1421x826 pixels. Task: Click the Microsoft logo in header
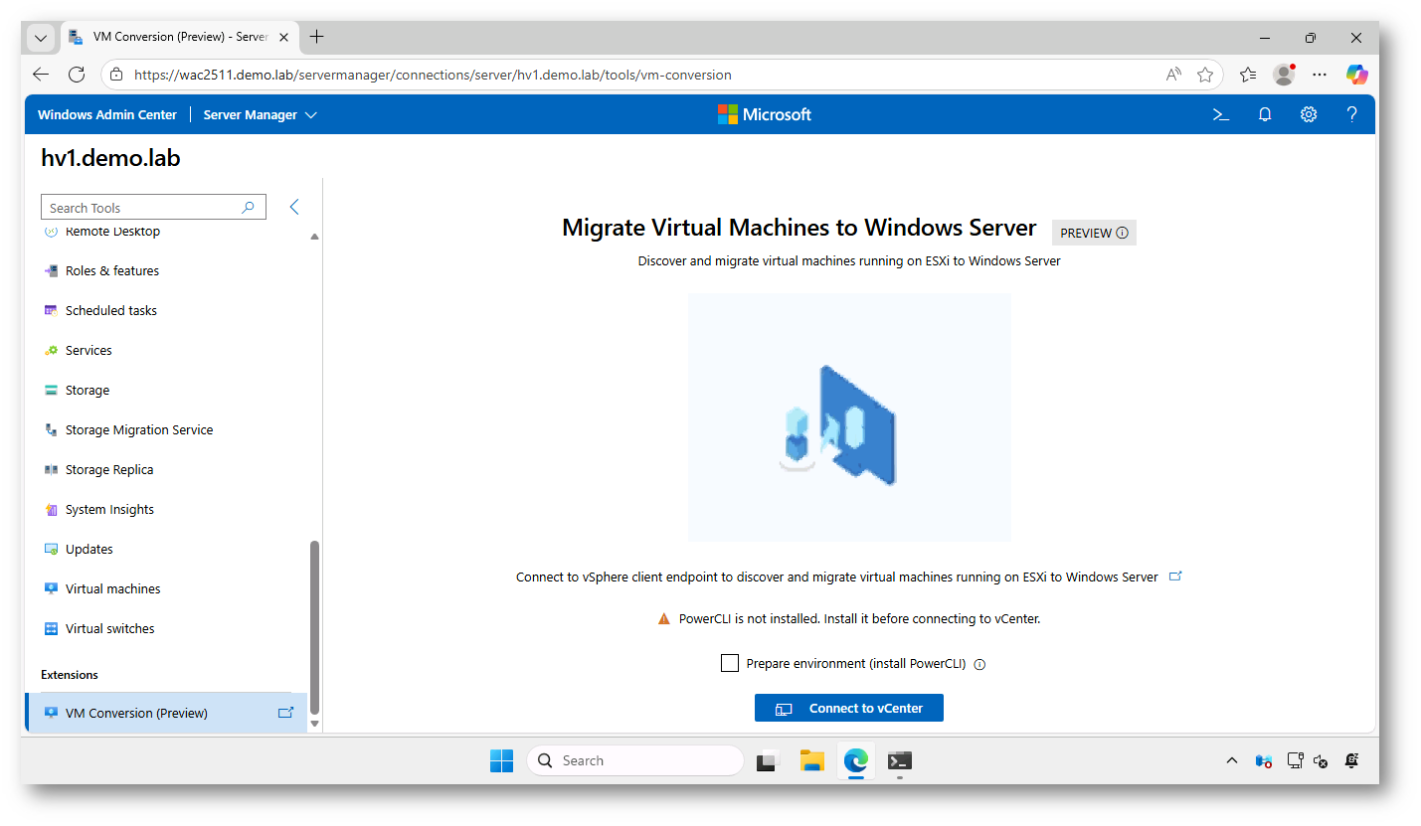click(x=765, y=114)
